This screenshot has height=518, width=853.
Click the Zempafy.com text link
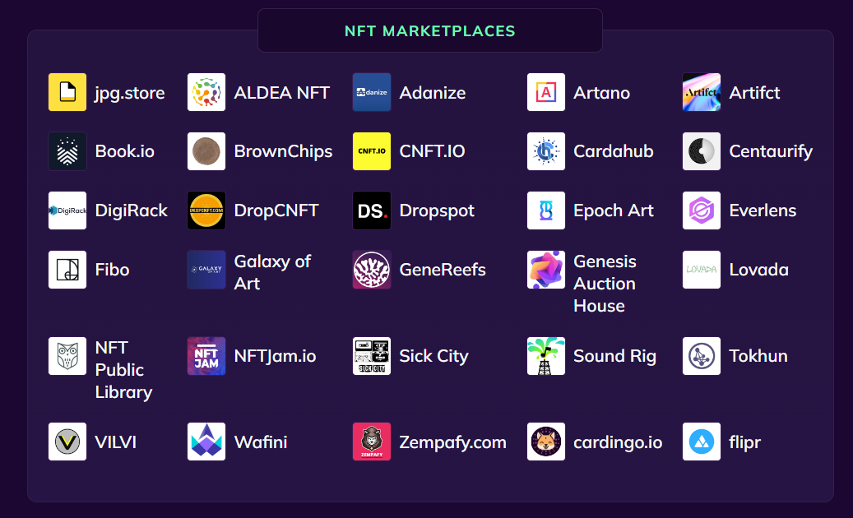[453, 443]
